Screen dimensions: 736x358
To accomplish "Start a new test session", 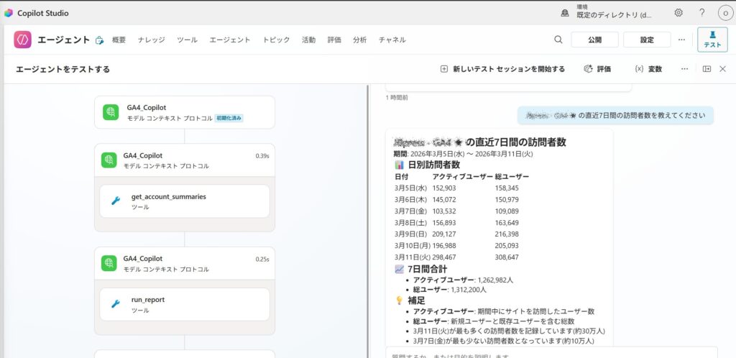I will (x=502, y=69).
